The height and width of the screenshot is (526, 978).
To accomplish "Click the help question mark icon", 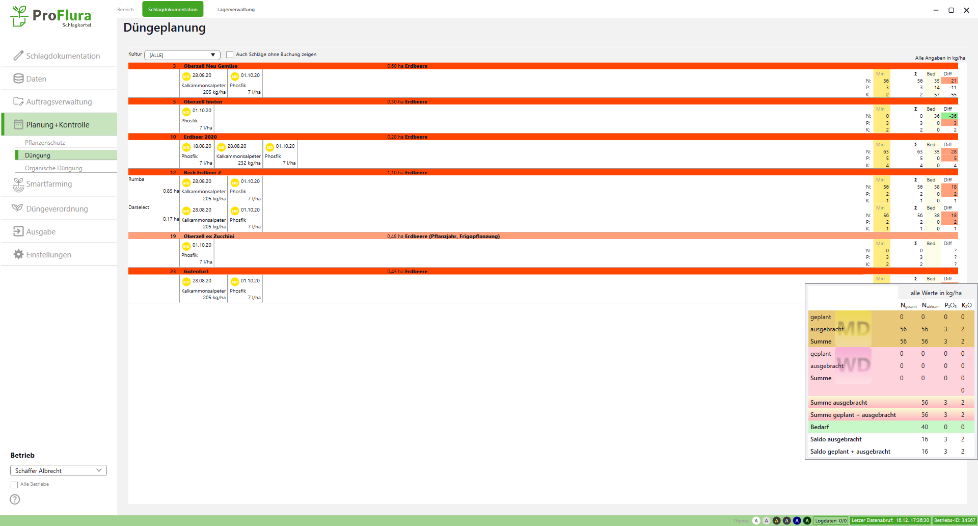I will 15,499.
